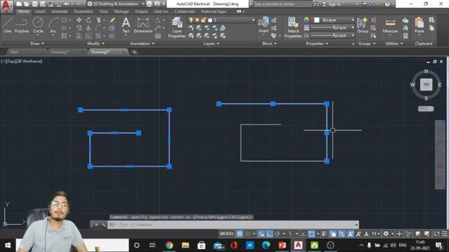Screen dimensions: 449x252
Task: Click the Table icon in Annotation panel
Action: (158, 36)
